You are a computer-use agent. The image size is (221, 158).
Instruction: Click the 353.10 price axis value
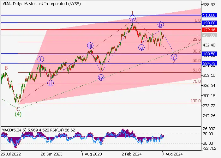coord(209,75)
